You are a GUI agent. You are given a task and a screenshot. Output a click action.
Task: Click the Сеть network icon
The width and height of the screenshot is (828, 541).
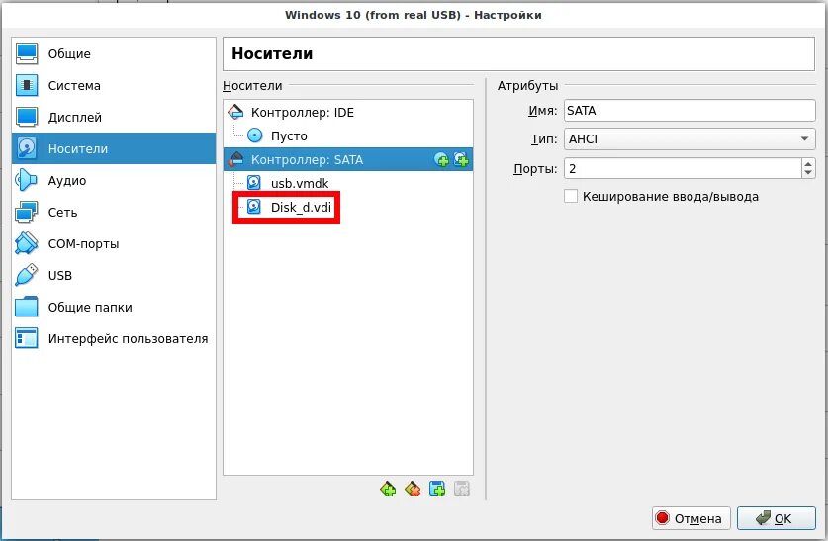27,213
